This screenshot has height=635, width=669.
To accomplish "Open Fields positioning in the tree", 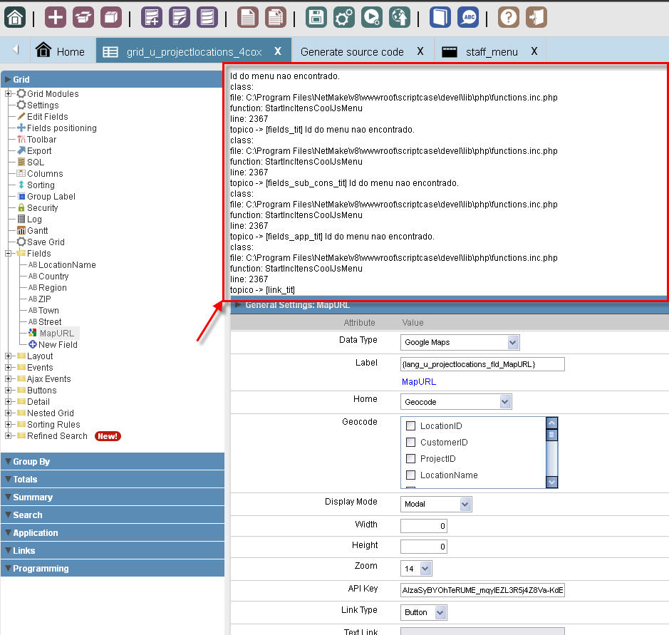I will point(61,128).
